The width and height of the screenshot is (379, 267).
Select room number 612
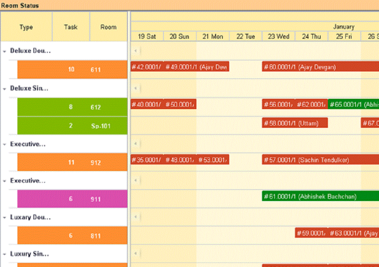tap(96, 107)
